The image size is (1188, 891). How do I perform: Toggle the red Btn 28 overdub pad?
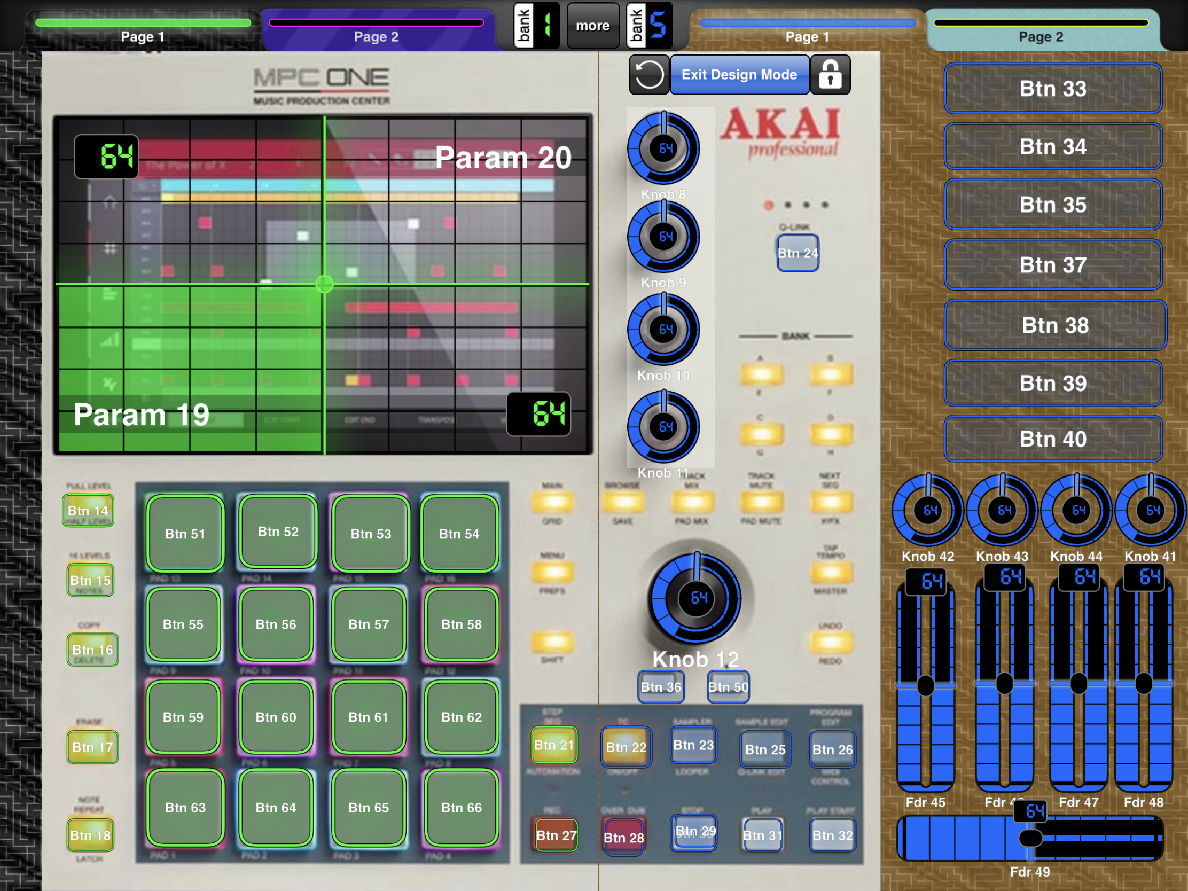pyautogui.click(x=623, y=837)
